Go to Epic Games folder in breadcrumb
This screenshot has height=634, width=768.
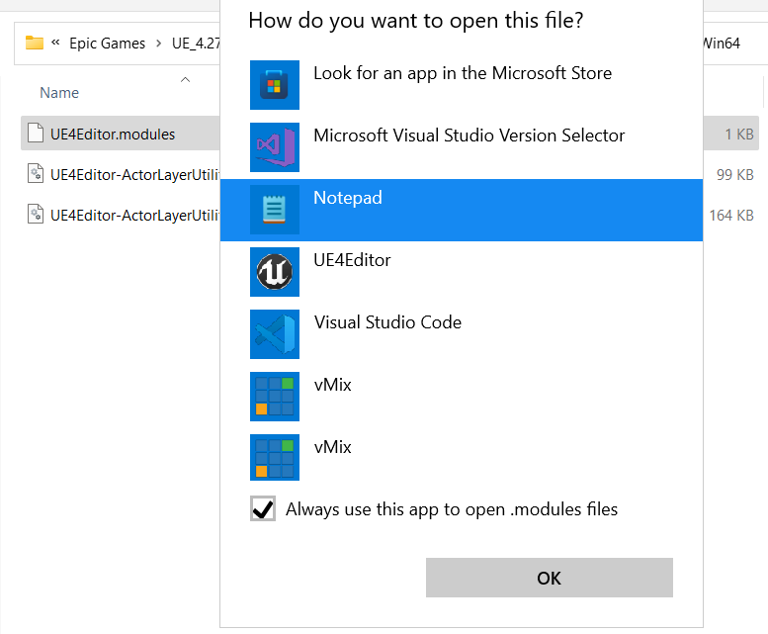pyautogui.click(x=108, y=44)
